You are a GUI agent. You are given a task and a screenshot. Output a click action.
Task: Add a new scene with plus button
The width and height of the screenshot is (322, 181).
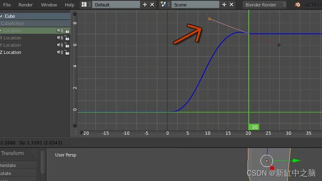pyautogui.click(x=224, y=4)
